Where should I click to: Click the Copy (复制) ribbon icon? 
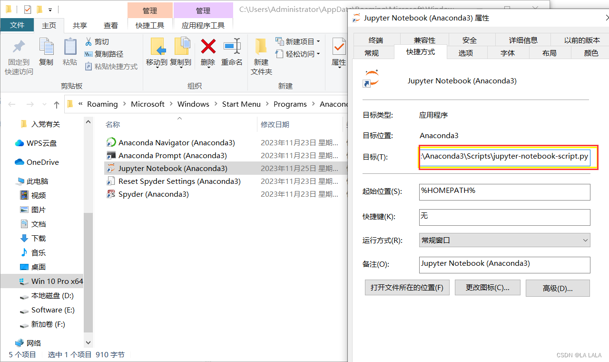tap(46, 47)
